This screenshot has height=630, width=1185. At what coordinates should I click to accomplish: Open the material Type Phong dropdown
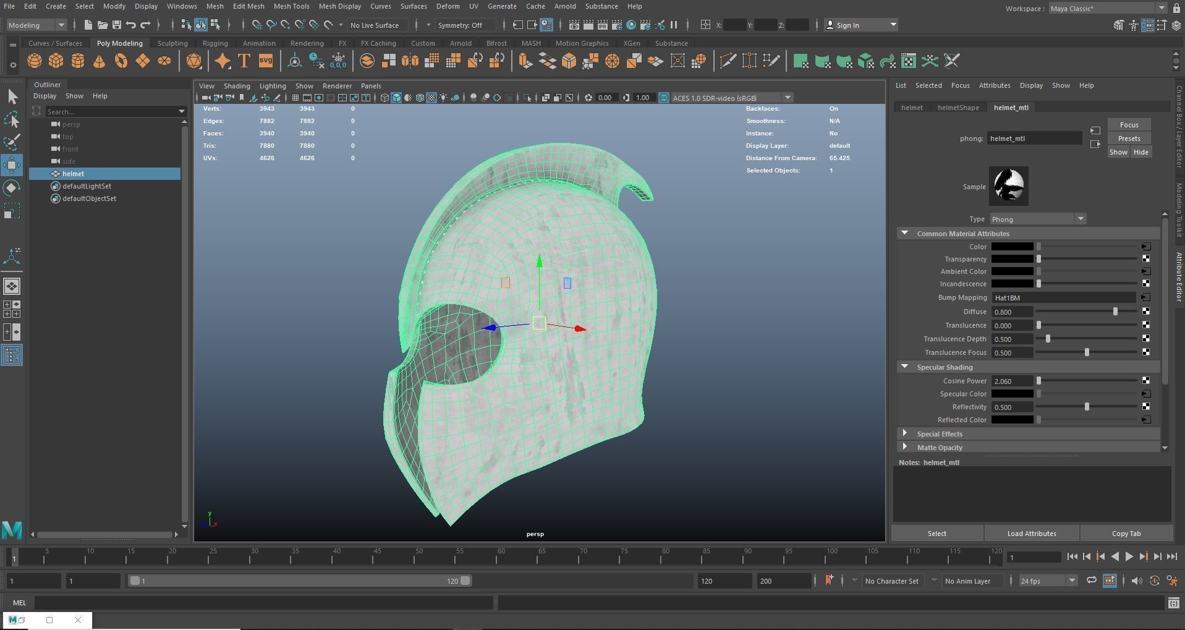click(x=1038, y=219)
